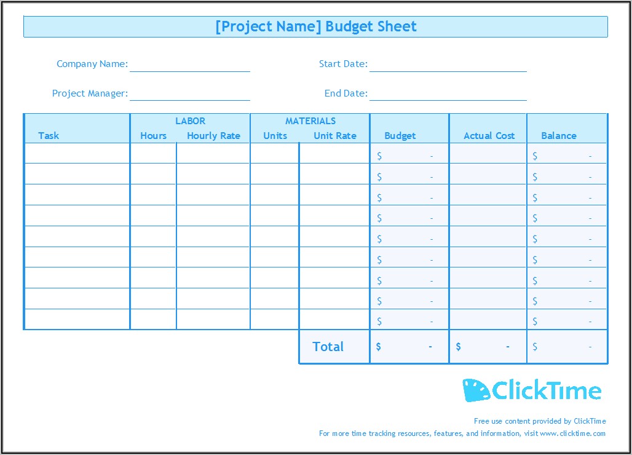
Task: Click the Unit Rate column header
Action: tap(334, 136)
